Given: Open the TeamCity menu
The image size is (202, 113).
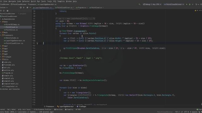Looking at the screenshot, I should click(61, 1).
